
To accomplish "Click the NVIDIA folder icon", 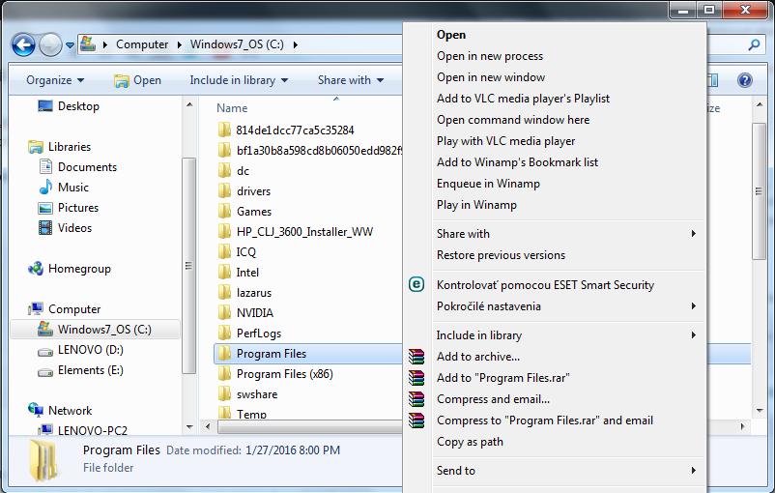I will click(224, 312).
